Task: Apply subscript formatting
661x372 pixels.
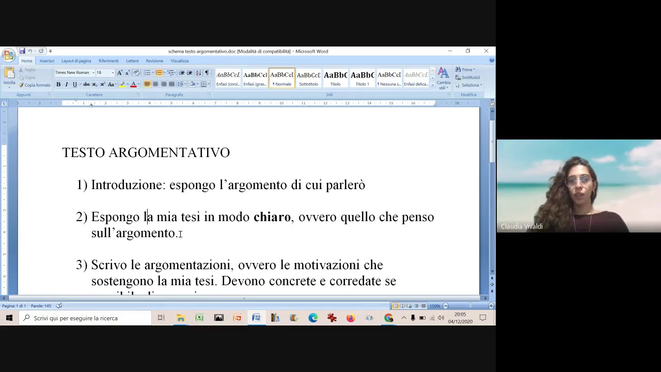Action: 95,84
